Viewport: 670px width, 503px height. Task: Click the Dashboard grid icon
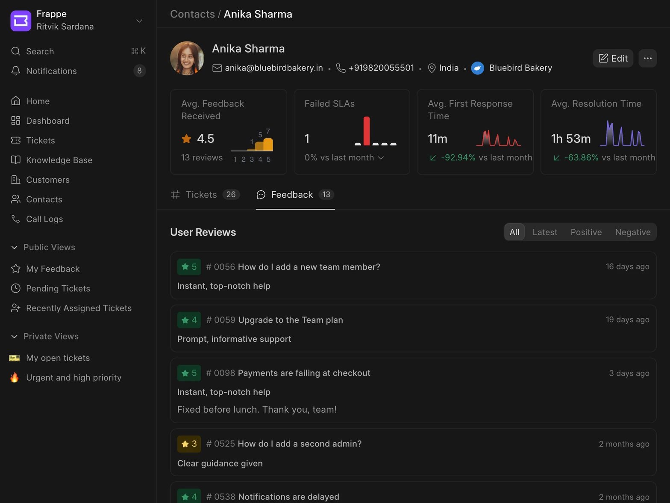point(16,121)
